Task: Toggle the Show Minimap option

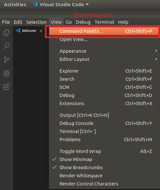Action: [x=104, y=159]
